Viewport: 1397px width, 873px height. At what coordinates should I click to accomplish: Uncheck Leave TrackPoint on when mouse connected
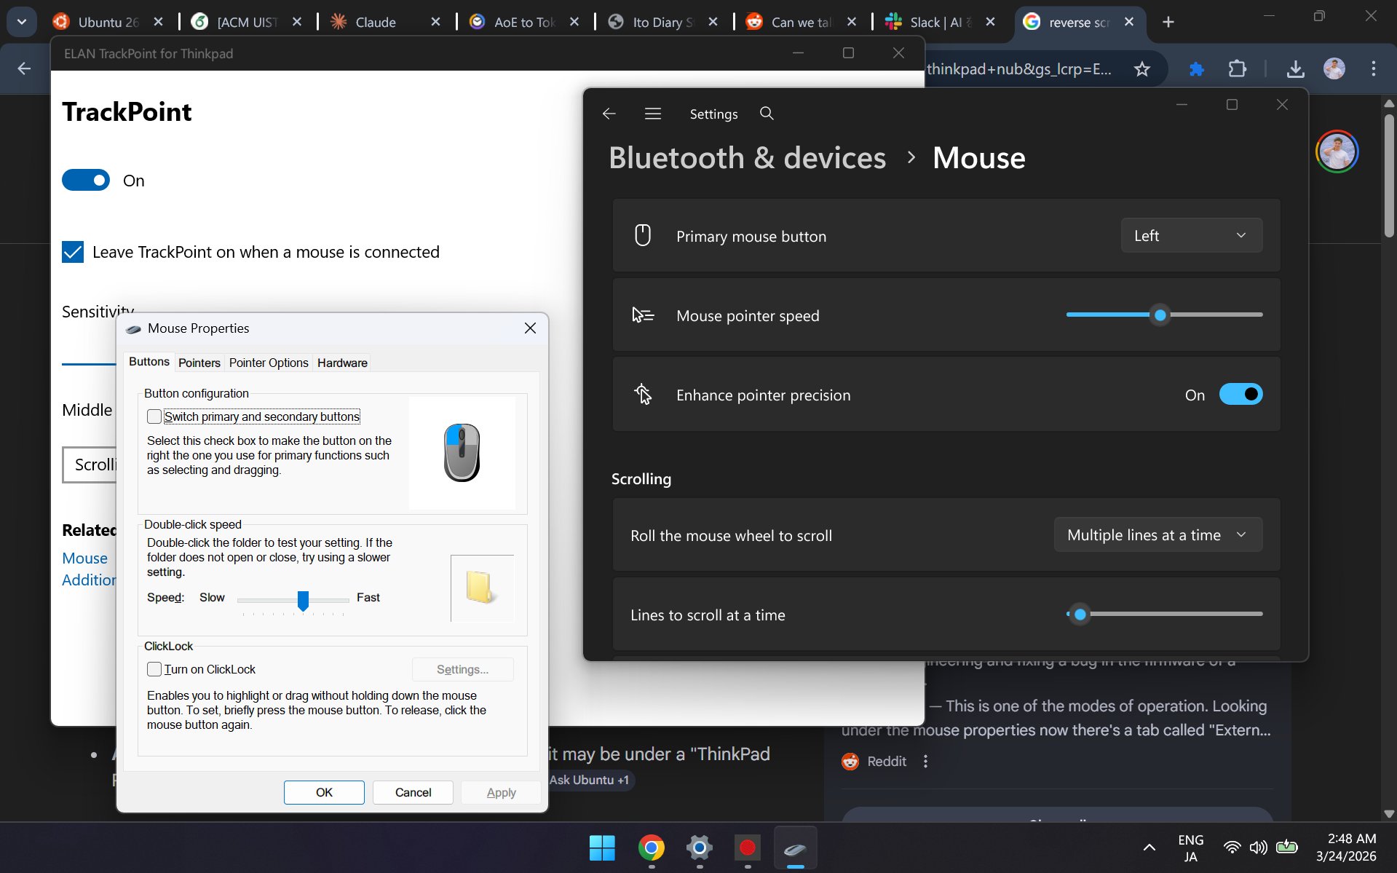pyautogui.click(x=73, y=252)
